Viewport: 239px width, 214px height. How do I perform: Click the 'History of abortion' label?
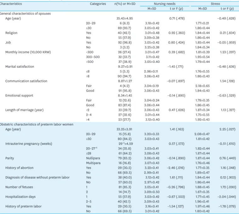tap(19, 168)
